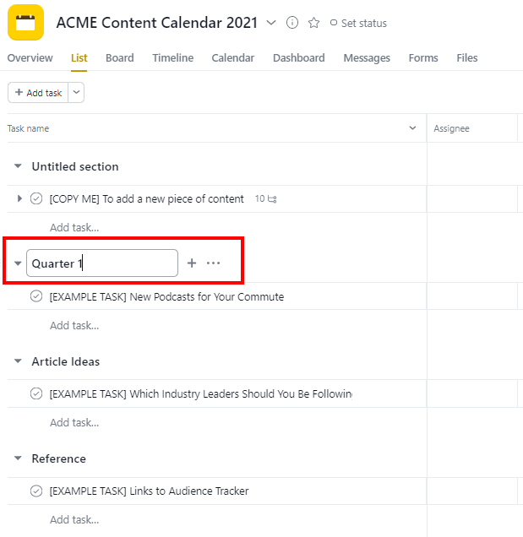
Task: Click the Quarter 1 section name field
Action: (x=102, y=263)
